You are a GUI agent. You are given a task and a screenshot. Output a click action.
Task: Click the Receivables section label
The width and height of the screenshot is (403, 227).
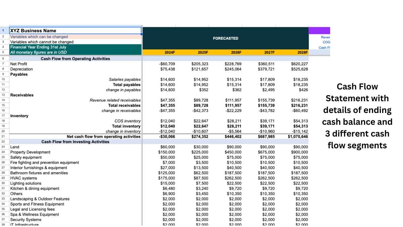[22, 95]
